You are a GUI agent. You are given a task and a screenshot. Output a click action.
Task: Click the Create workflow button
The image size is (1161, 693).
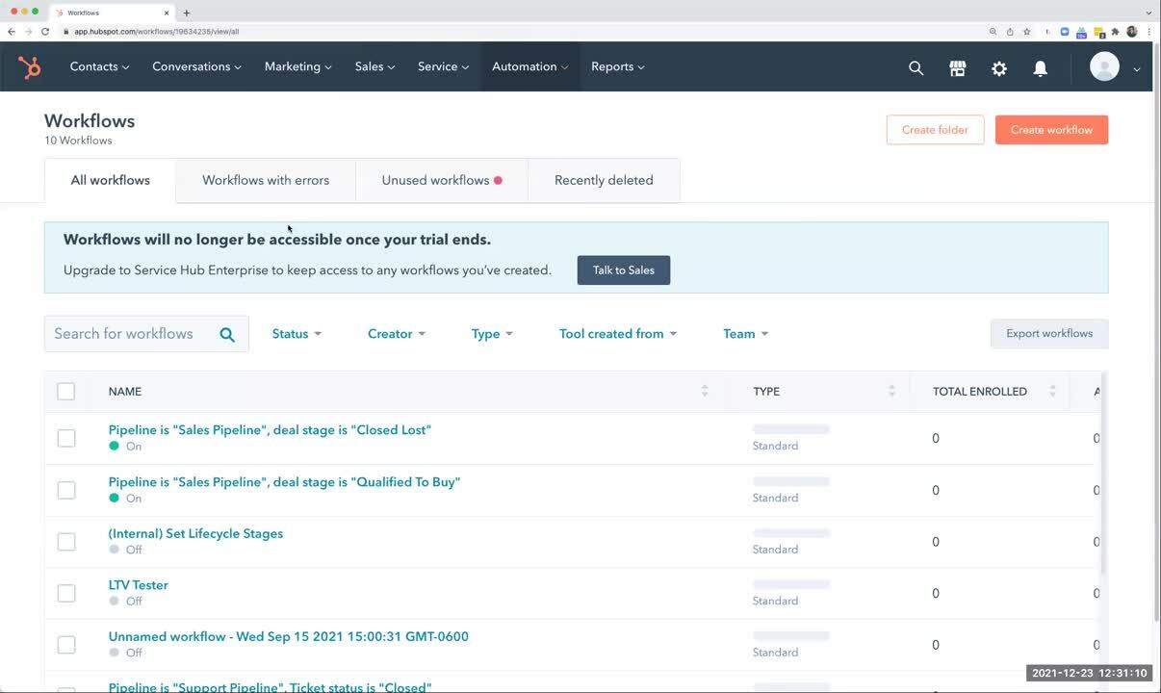tap(1051, 130)
